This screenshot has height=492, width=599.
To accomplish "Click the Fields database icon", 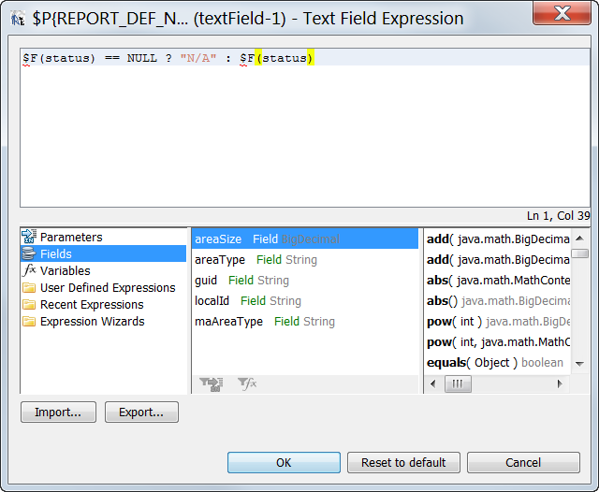I will (x=28, y=253).
